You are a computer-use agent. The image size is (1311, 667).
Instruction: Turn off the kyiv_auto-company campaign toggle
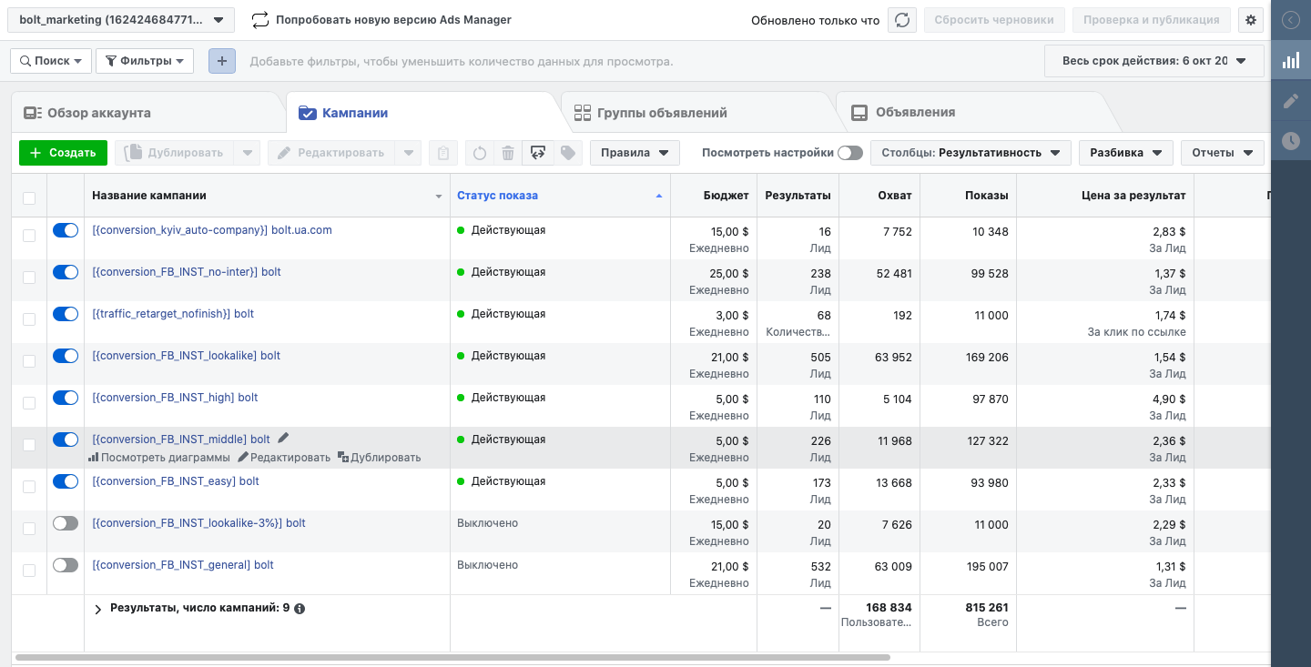pos(66,231)
